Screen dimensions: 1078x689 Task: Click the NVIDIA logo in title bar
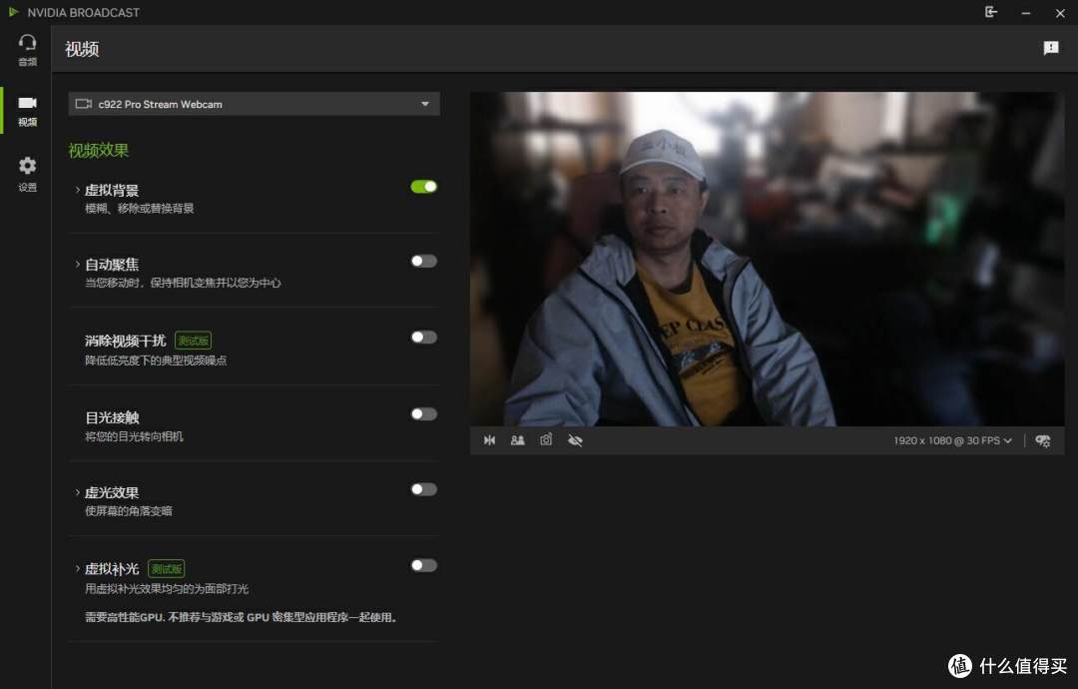13,12
